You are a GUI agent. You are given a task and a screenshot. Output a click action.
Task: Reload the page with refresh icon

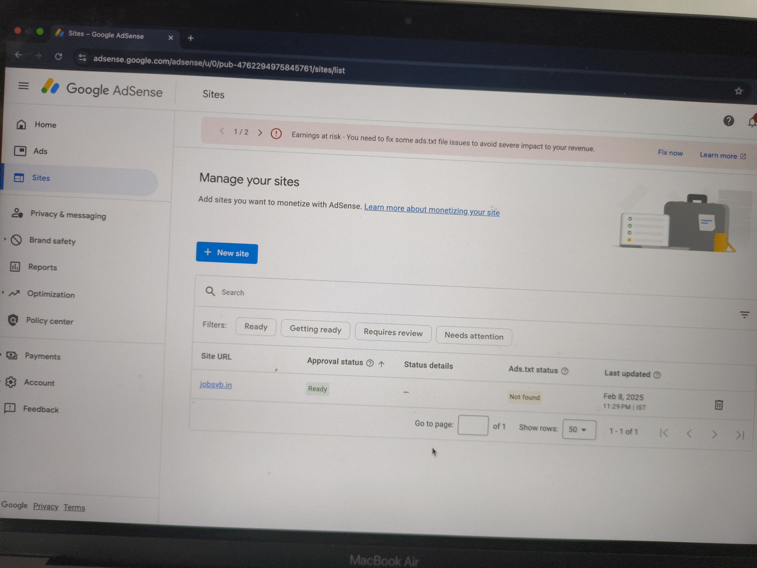[x=58, y=56]
